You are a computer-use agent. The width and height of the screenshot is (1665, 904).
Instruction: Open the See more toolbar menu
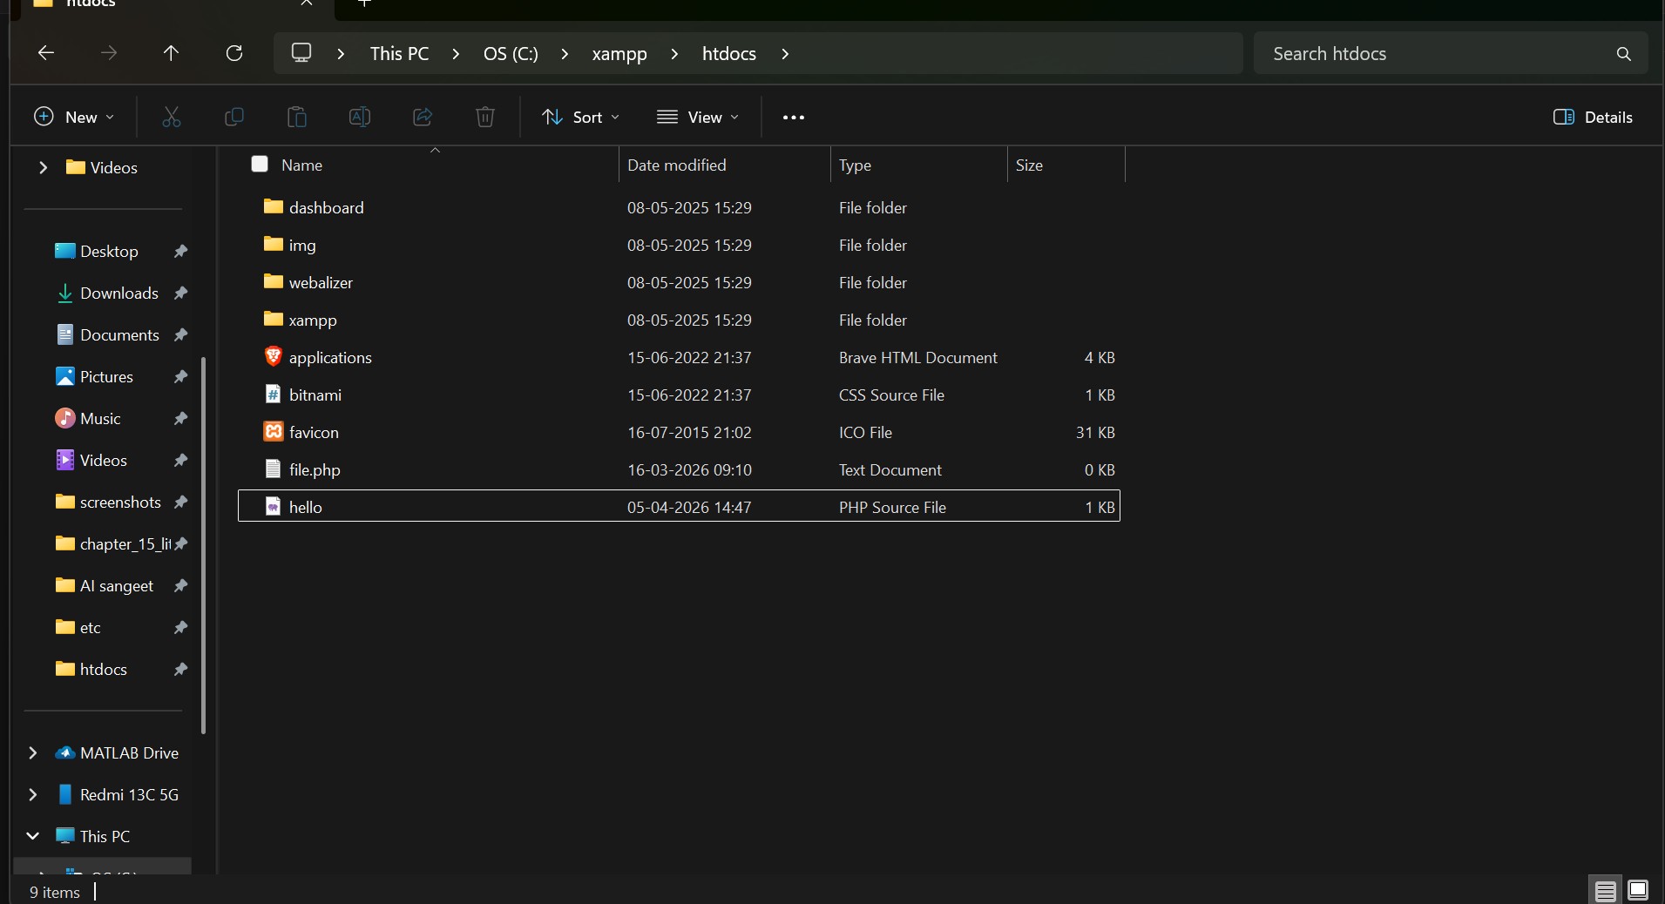pyautogui.click(x=792, y=118)
